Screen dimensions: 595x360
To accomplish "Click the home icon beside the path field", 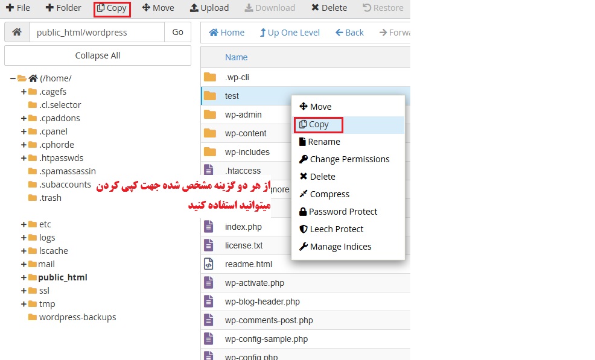I will pyautogui.click(x=16, y=32).
